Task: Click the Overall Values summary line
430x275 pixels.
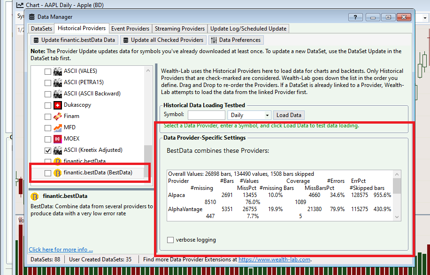Action: point(241,174)
